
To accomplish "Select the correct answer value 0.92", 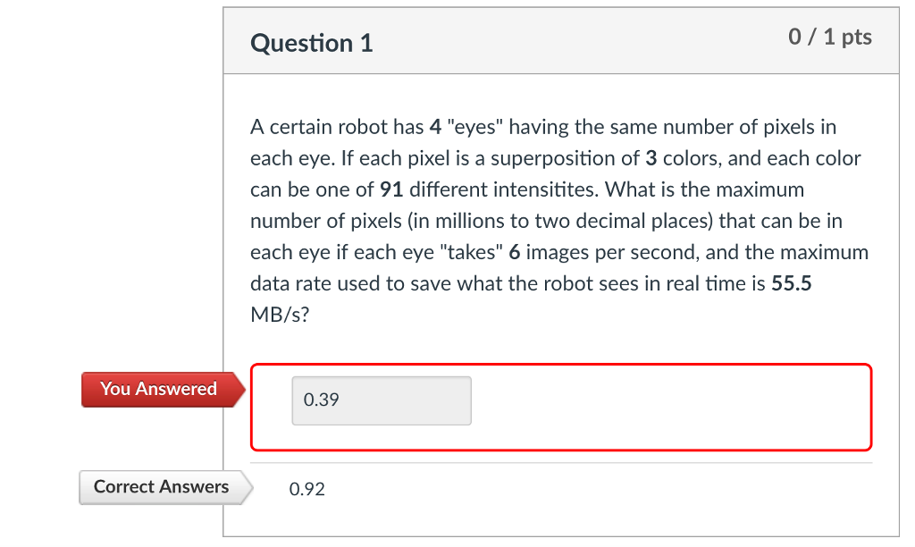I will pos(306,489).
